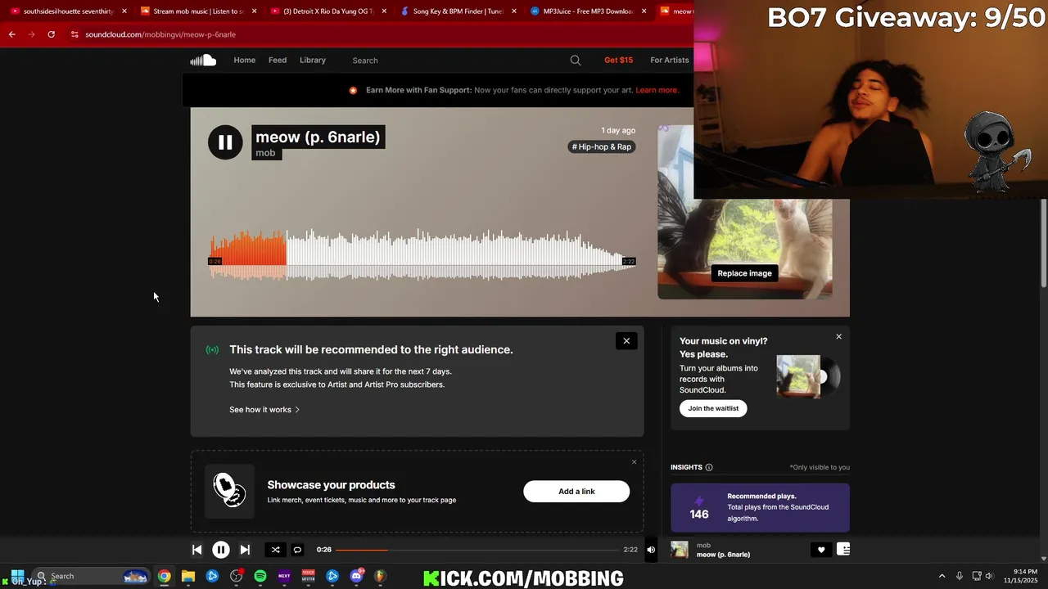Open the Recommended plays insights card

[x=760, y=508]
